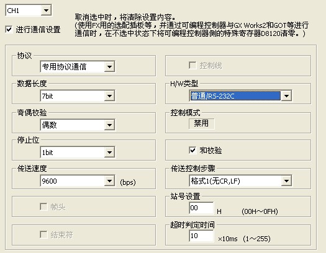Click the 帧头 header checkbox
The image size is (326, 253).
pos(43,206)
